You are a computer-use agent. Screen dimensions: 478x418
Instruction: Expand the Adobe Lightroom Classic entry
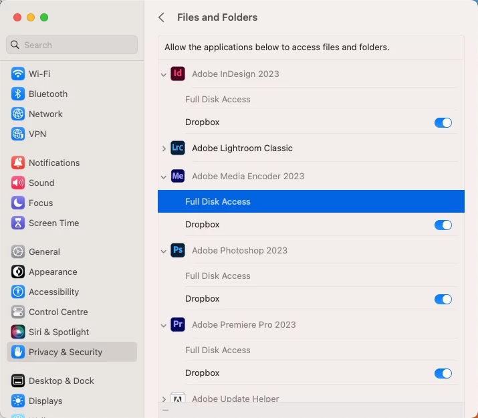164,148
